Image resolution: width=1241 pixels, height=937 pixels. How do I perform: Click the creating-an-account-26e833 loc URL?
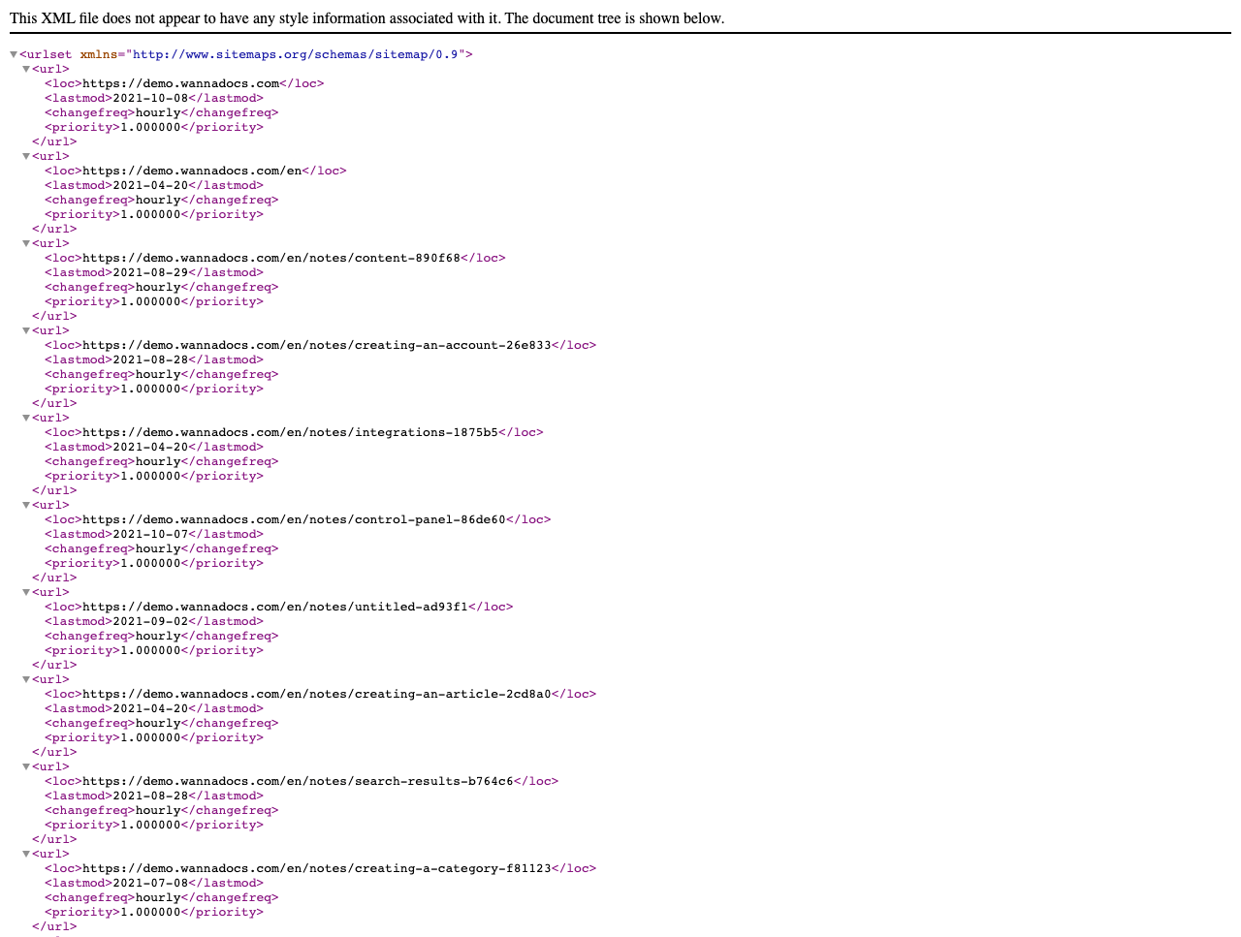[x=317, y=345]
